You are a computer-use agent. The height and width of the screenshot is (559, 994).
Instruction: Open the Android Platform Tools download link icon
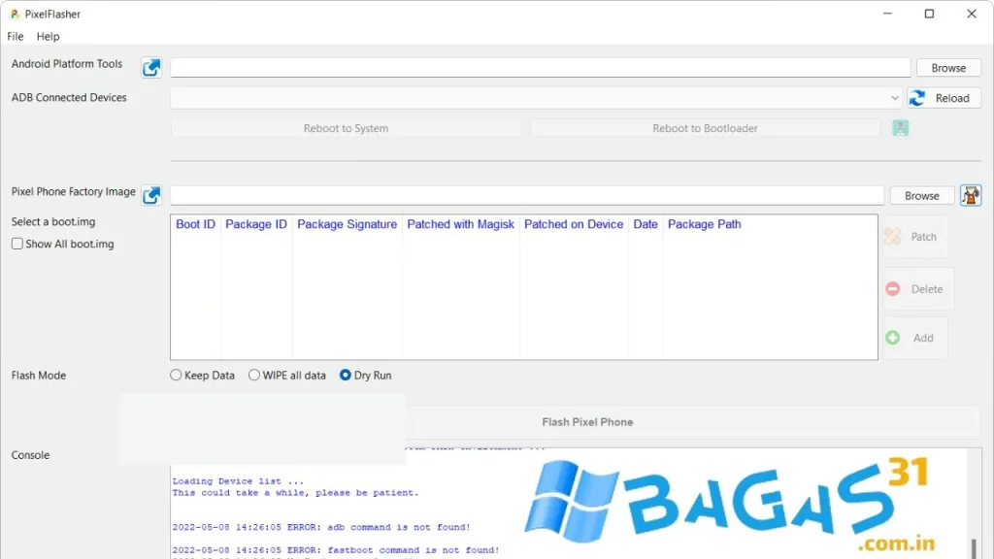click(x=151, y=67)
